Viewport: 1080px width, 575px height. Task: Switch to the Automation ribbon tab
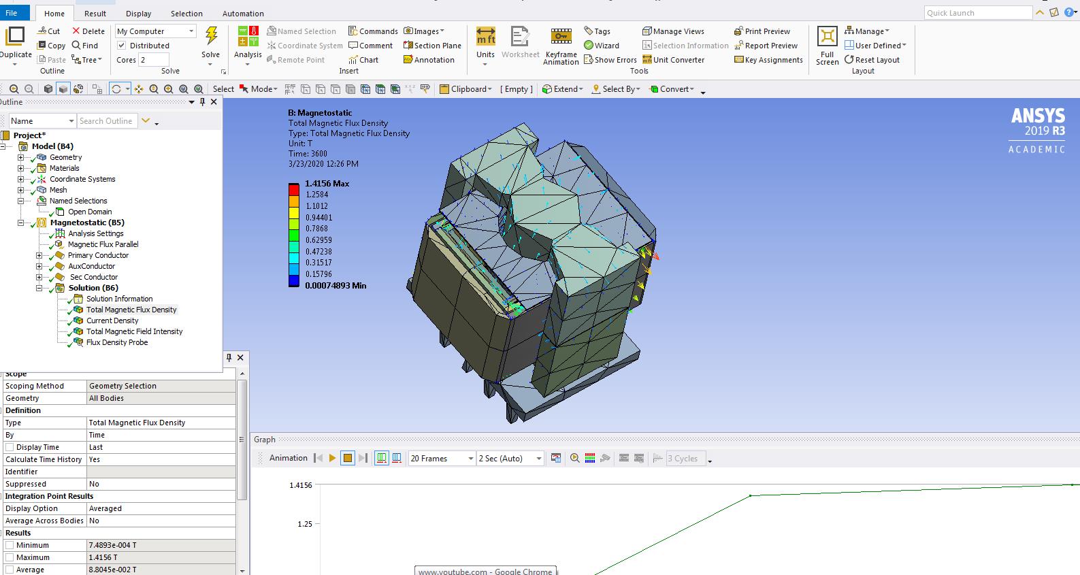pos(243,14)
